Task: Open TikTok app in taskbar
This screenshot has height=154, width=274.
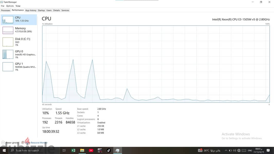Action: [x=109, y=150]
